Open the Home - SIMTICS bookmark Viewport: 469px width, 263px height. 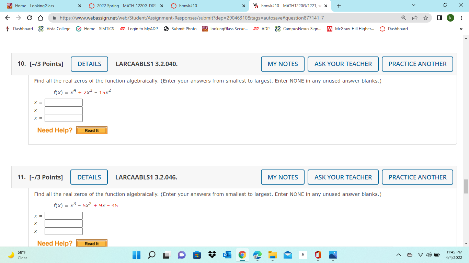pos(95,29)
